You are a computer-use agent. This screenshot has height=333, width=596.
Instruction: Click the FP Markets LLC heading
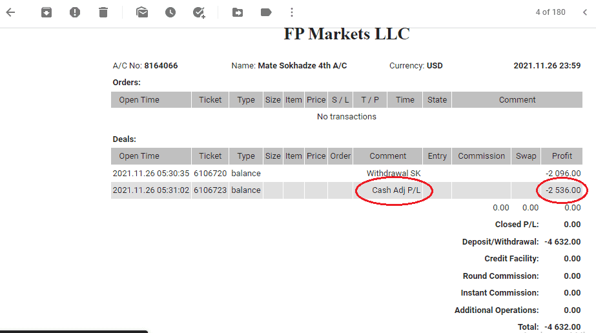[x=347, y=34]
